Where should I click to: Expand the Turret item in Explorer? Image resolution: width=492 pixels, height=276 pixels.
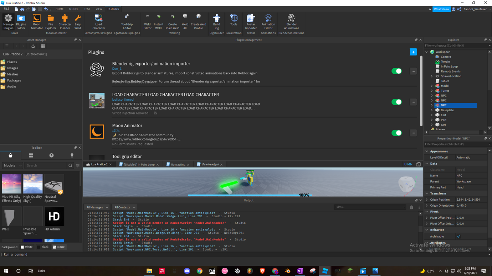click(x=432, y=91)
